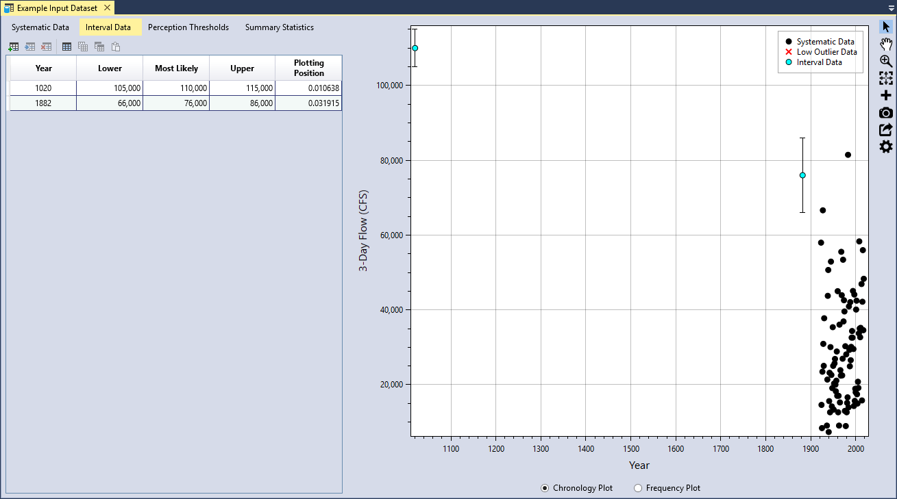Switch to Frequency Plot view
The height and width of the screenshot is (499, 897).
[x=638, y=488]
